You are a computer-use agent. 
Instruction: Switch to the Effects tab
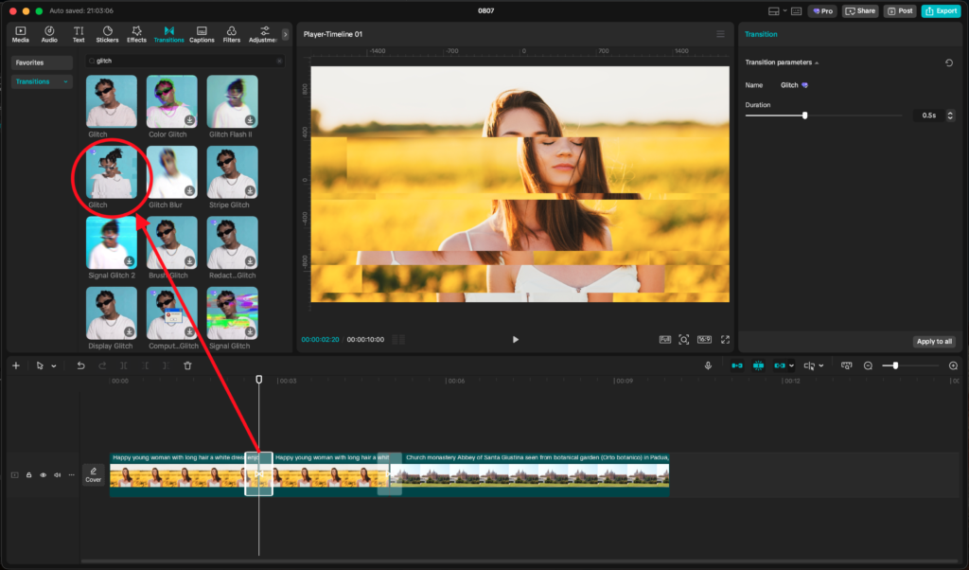click(136, 34)
